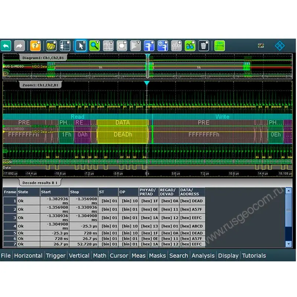Click the cyan trigger position marker
The height and width of the screenshot is (297, 297).
[147, 83]
